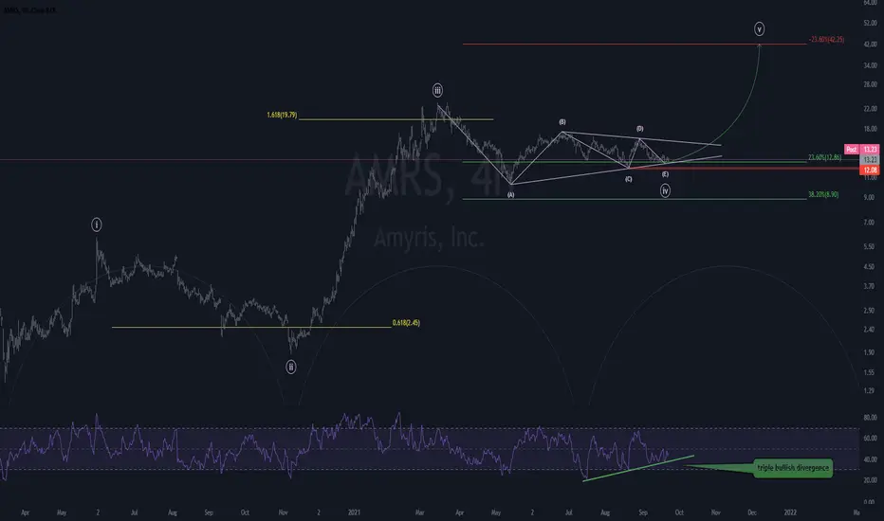This screenshot has width=884, height=521.
Task: Click the AMRS symbol title at top-left
Action: [29, 10]
